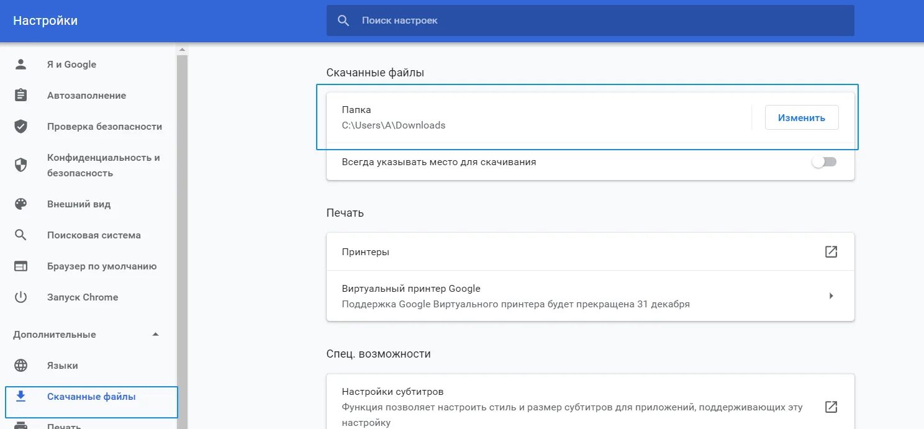
Task: Expand Виртуальный принтер Google arrow
Action: pos(831,296)
